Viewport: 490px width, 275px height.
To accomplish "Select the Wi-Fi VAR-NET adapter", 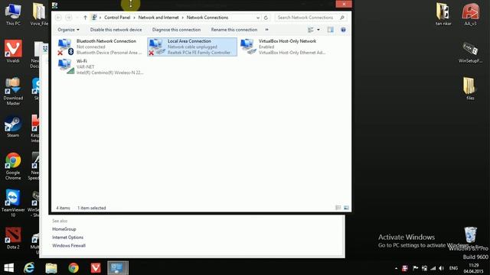I will tap(100, 66).
